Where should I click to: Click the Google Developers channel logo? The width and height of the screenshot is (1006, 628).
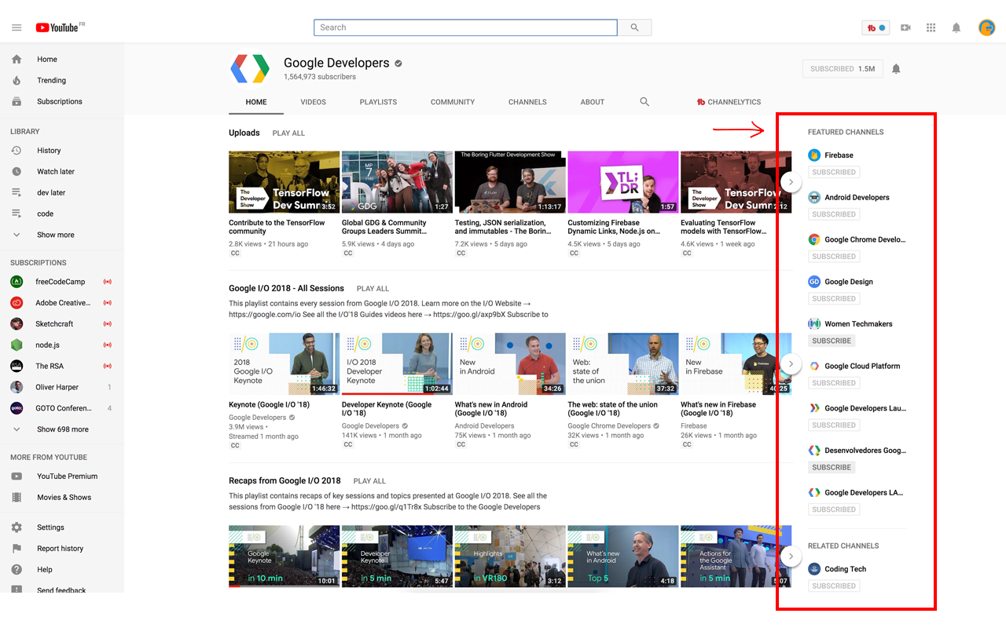tap(250, 69)
